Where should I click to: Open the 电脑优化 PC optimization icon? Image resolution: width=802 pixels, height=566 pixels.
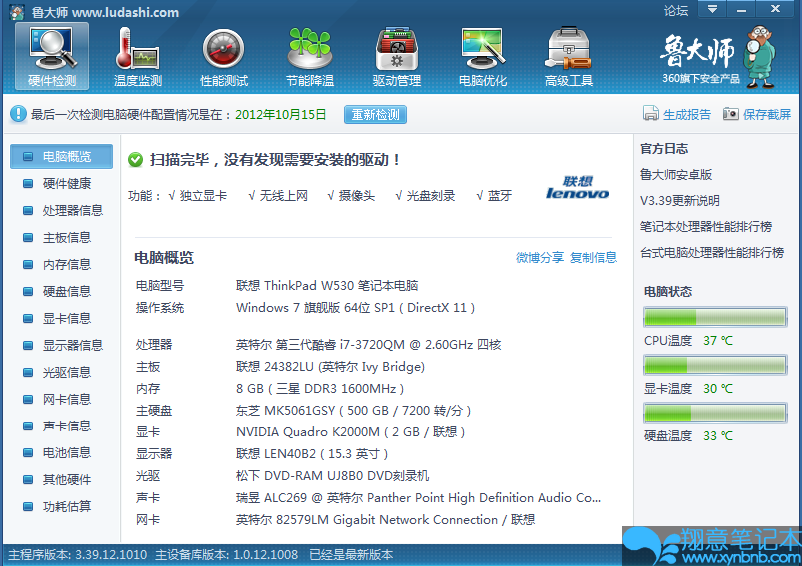click(483, 48)
